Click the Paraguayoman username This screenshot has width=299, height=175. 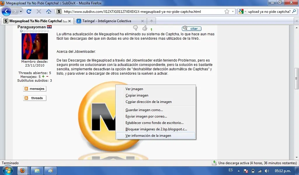(x=32, y=27)
